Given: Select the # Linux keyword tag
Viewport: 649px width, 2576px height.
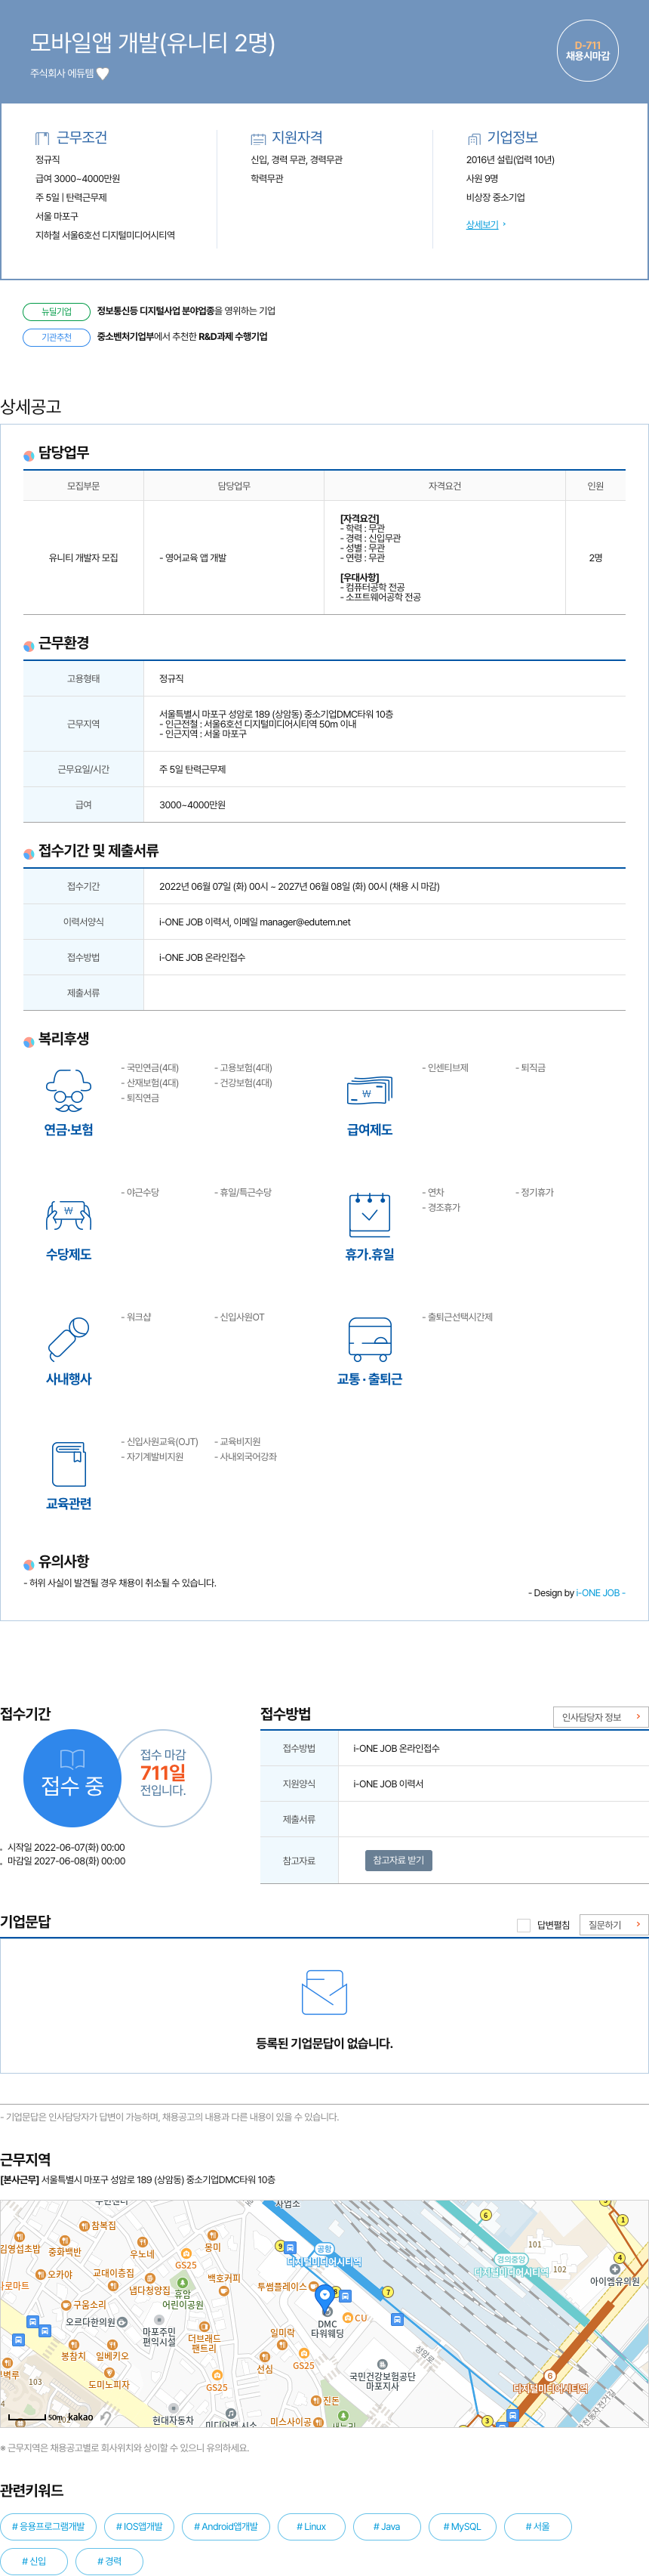Looking at the screenshot, I should (x=312, y=2527).
